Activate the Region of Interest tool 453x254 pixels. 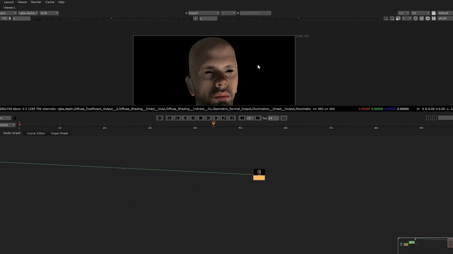point(416,18)
